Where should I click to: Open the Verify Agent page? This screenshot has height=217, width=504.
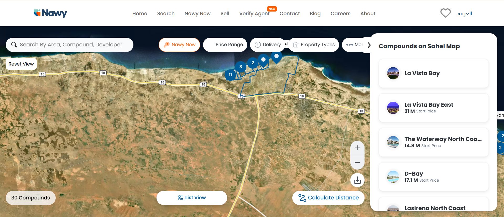[254, 13]
